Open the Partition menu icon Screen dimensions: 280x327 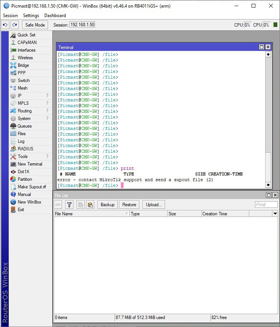pos(13,179)
